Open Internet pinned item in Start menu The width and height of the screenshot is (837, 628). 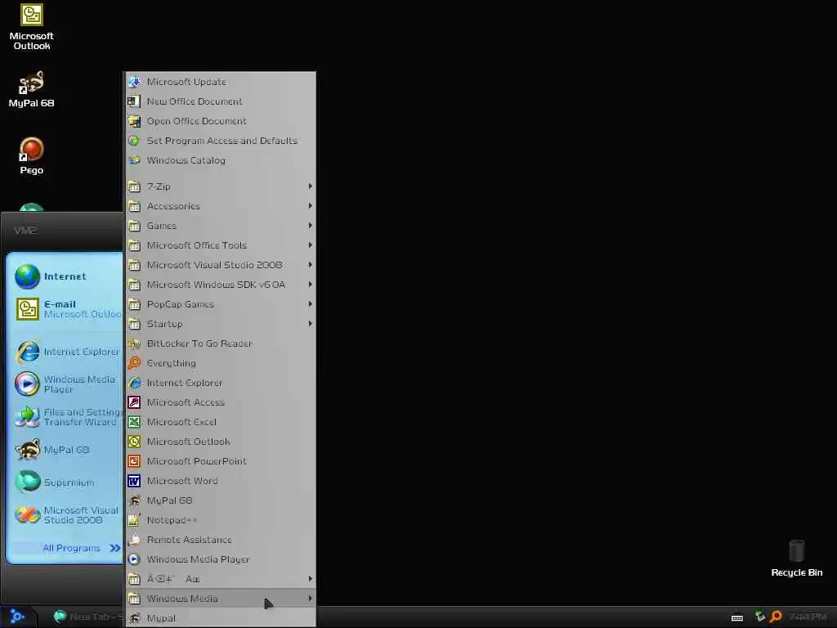pos(67,276)
